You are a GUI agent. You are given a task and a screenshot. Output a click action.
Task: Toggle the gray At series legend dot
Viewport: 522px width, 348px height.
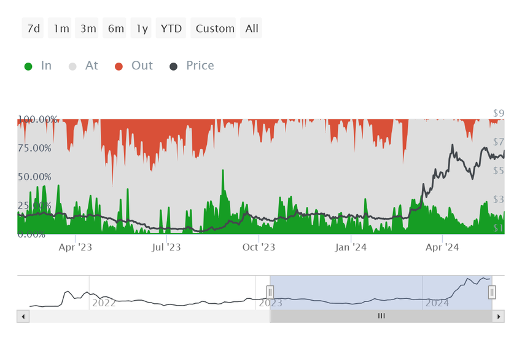(72, 66)
